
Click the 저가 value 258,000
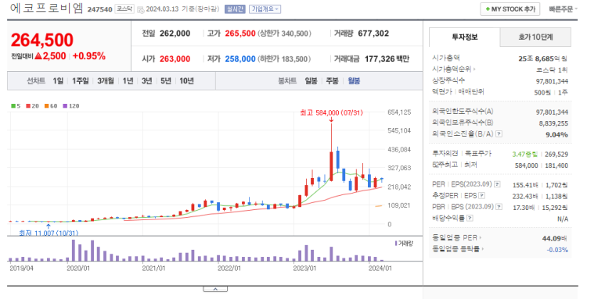click(x=240, y=59)
